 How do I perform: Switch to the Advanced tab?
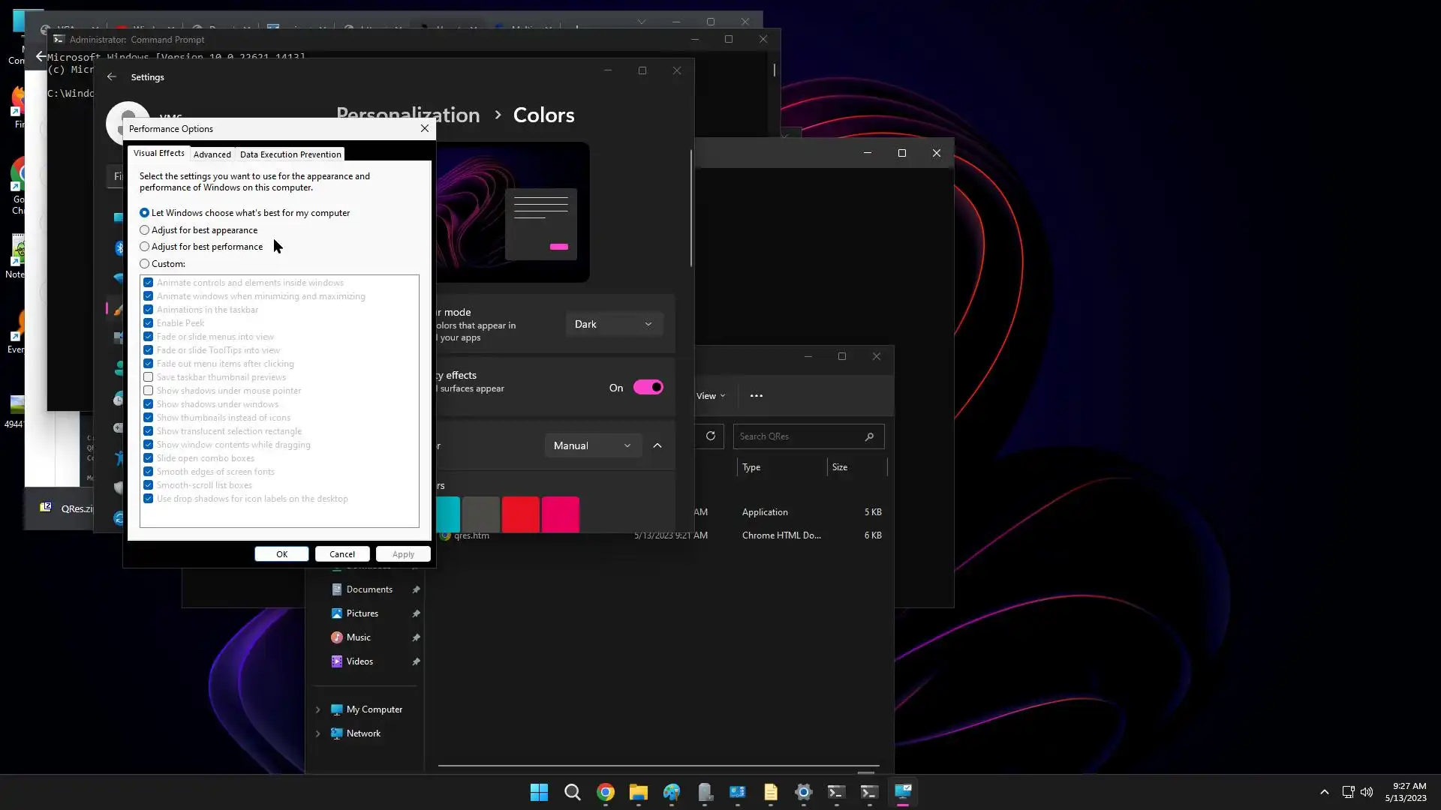(x=212, y=154)
